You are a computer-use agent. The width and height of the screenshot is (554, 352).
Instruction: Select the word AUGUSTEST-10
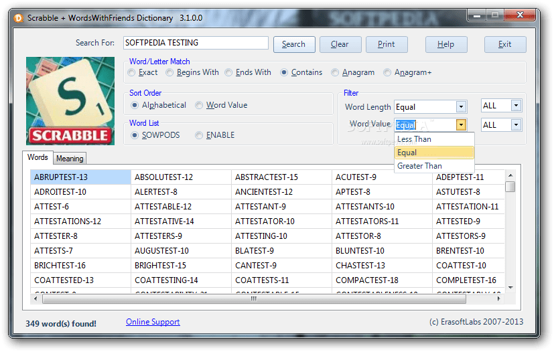(181, 251)
